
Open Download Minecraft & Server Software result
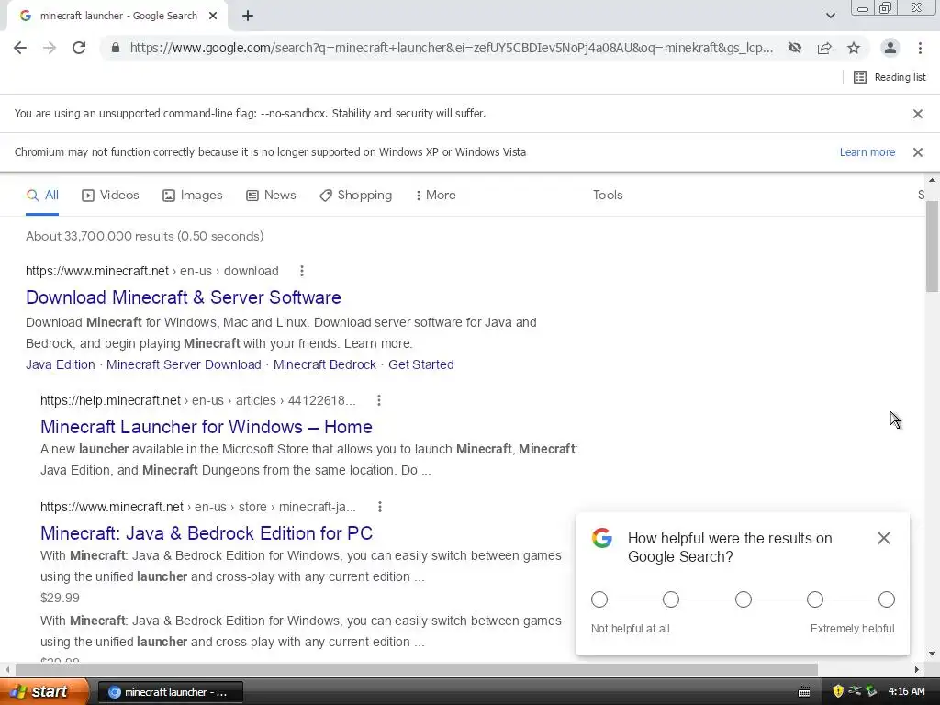184,297
